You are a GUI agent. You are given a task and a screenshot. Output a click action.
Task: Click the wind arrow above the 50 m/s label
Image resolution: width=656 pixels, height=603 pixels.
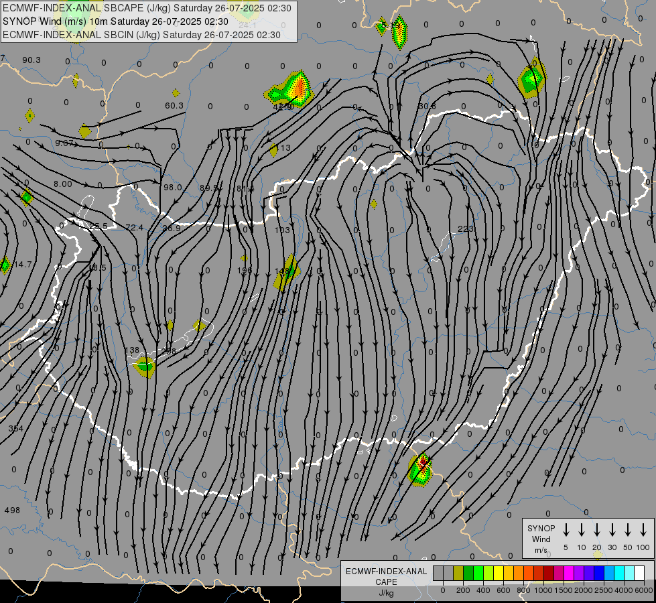pos(628,530)
